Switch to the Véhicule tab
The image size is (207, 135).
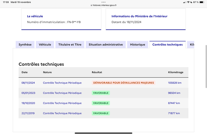[x=45, y=44]
